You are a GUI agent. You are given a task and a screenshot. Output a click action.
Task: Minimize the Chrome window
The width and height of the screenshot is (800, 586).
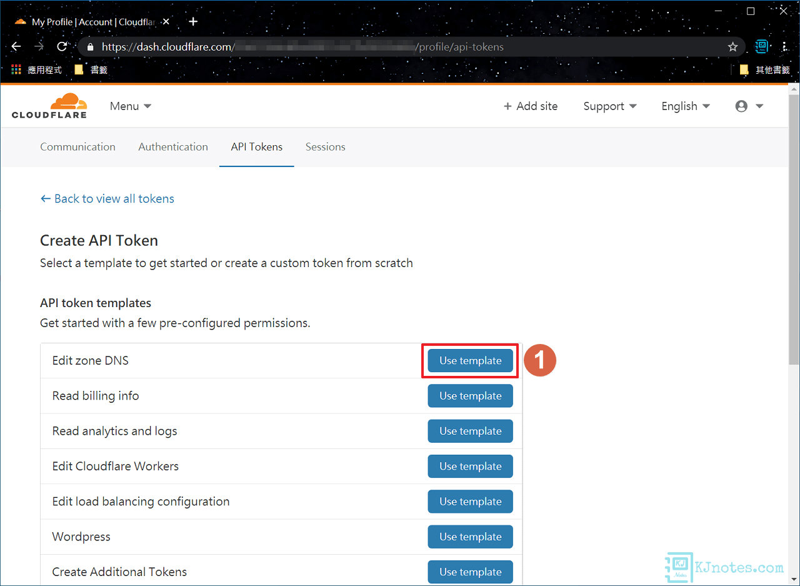(718, 11)
